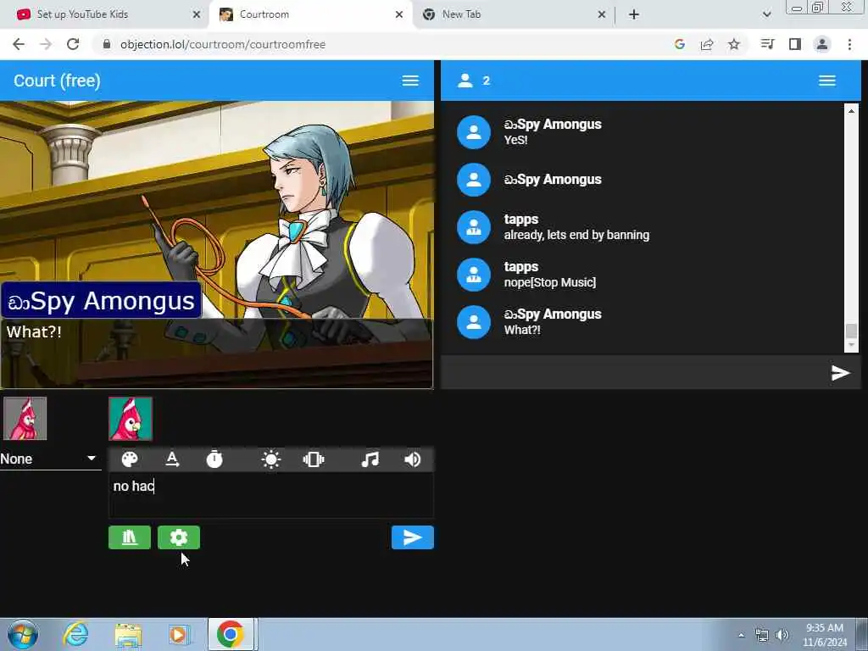Click the chat scrollbar down arrow
This screenshot has width=868, height=651.
[x=851, y=346]
